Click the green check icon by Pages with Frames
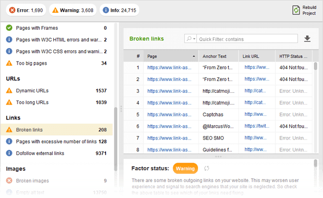 [x=9, y=28]
